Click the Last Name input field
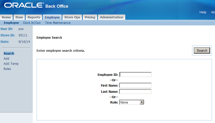 tap(135, 91)
